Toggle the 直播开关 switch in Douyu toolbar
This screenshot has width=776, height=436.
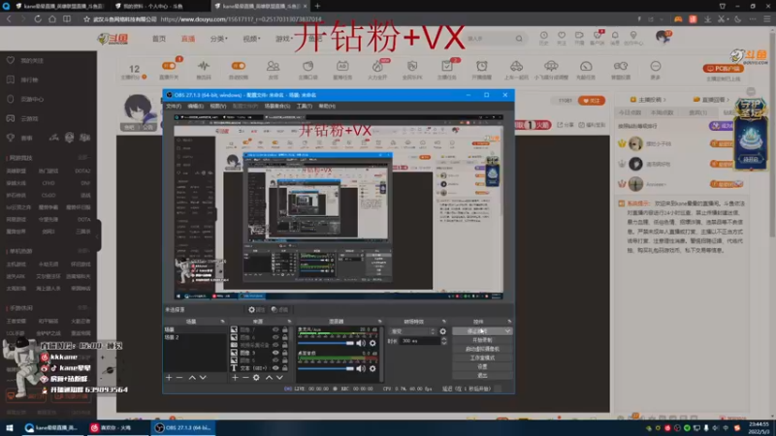pos(169,66)
